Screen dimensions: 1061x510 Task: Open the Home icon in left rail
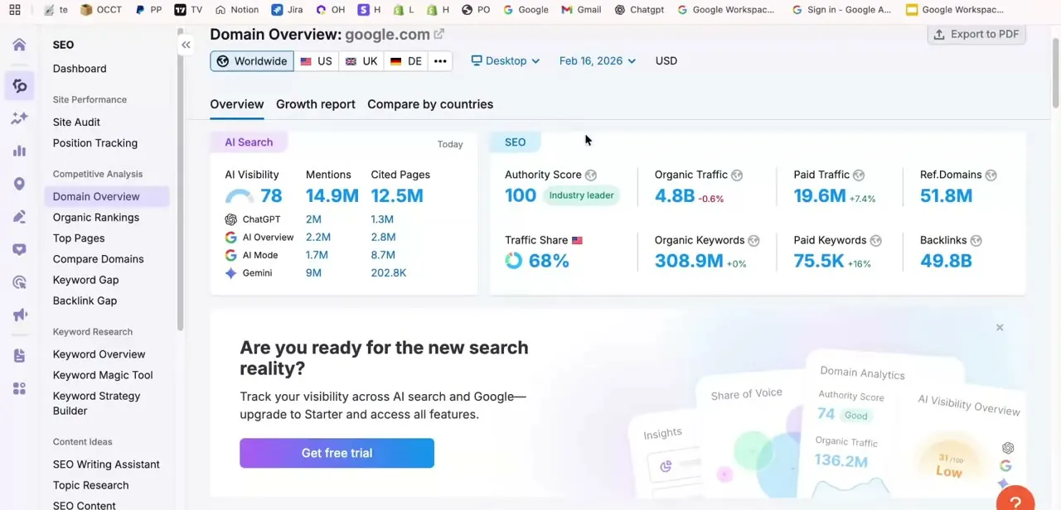tap(19, 45)
